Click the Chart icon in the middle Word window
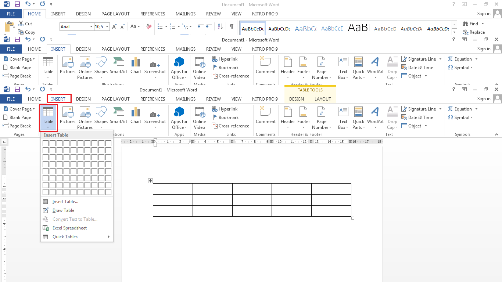Viewport: 502px width, 282px height. tap(136, 66)
